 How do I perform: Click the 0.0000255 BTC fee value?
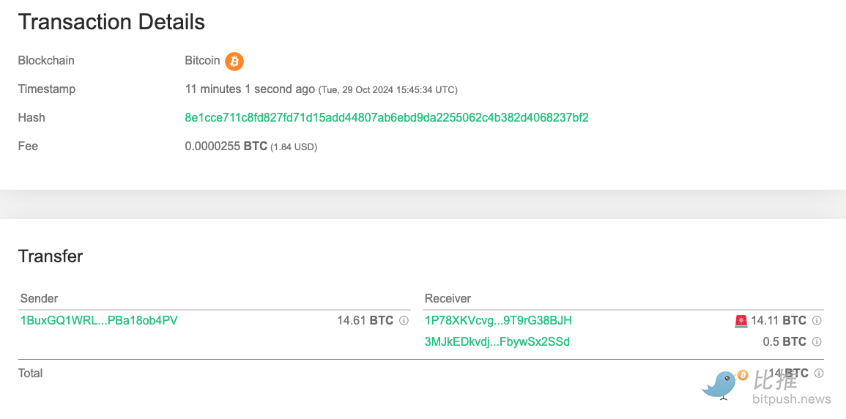(x=226, y=147)
